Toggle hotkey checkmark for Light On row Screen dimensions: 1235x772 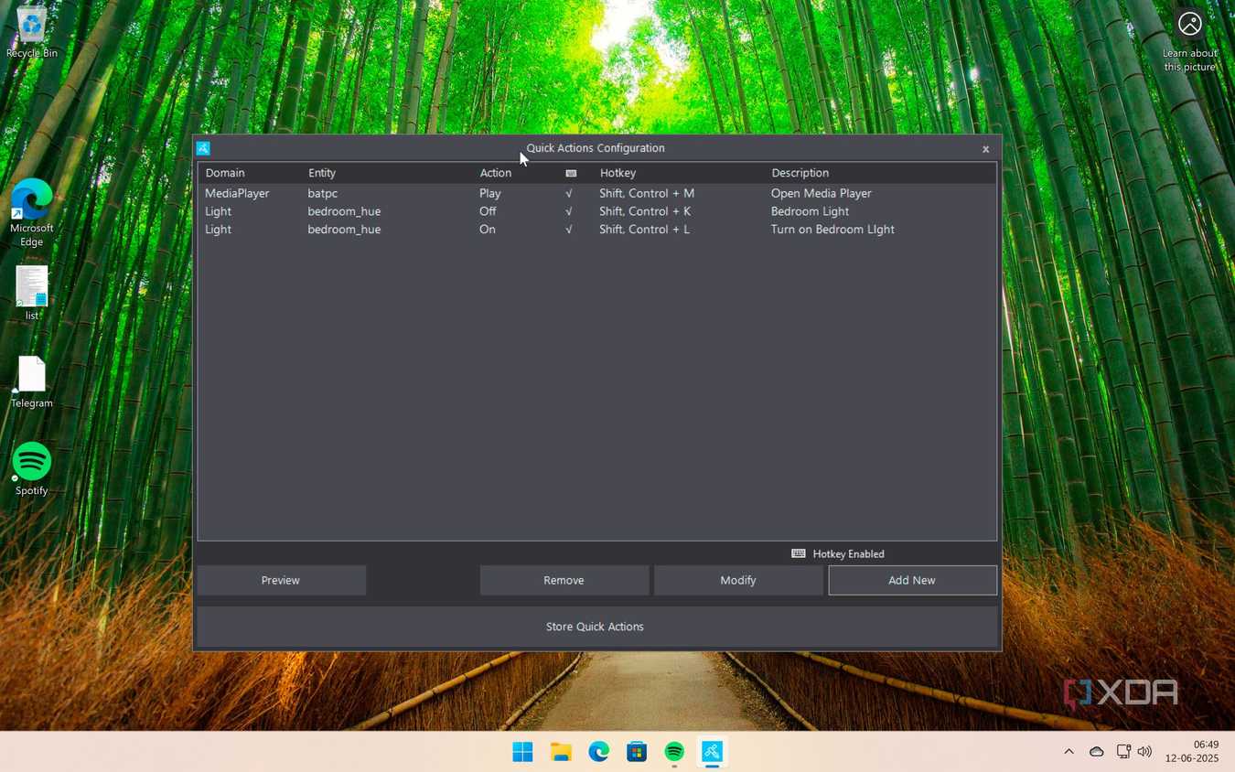(x=569, y=230)
